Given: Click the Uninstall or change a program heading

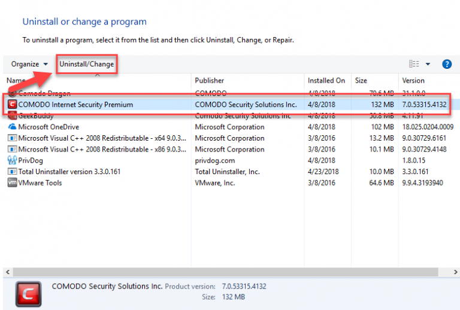Looking at the screenshot, I should point(84,22).
